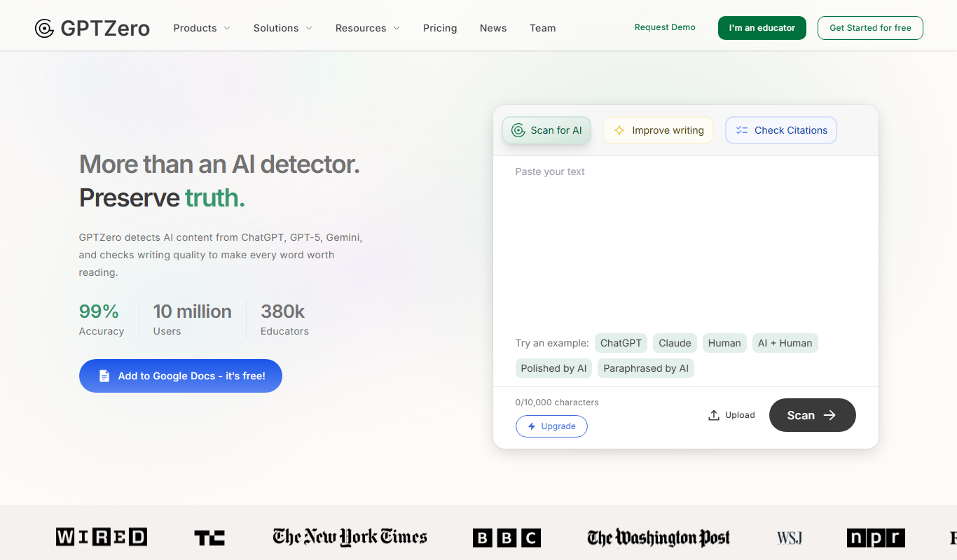
Task: Switch to the Scan for AI tab
Action: coord(546,130)
